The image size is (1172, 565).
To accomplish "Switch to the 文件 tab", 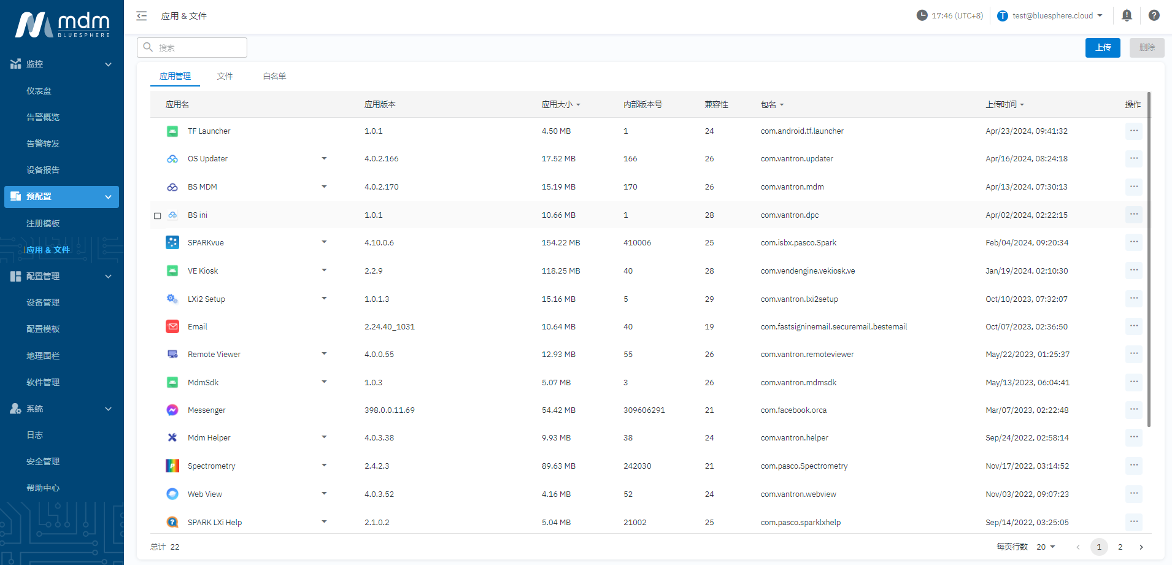I will (x=225, y=77).
